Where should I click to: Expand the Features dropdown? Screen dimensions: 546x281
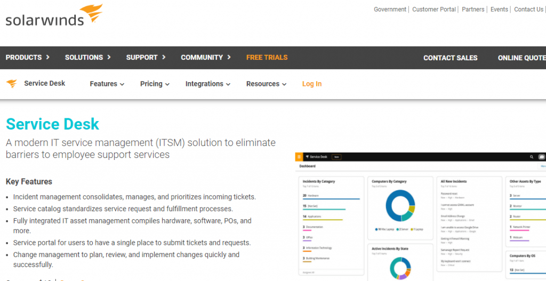107,84
